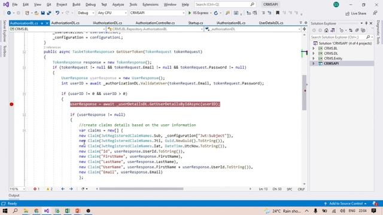Click the user account avatar

click(336, 4)
